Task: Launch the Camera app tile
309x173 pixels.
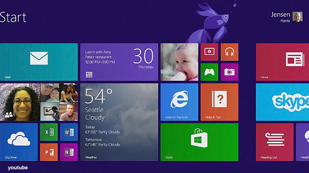Action: (229, 72)
